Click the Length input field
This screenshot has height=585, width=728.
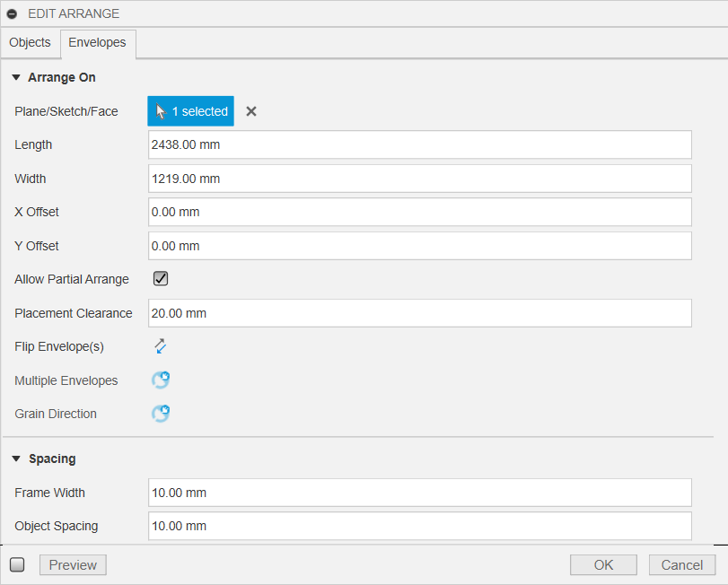click(x=419, y=144)
